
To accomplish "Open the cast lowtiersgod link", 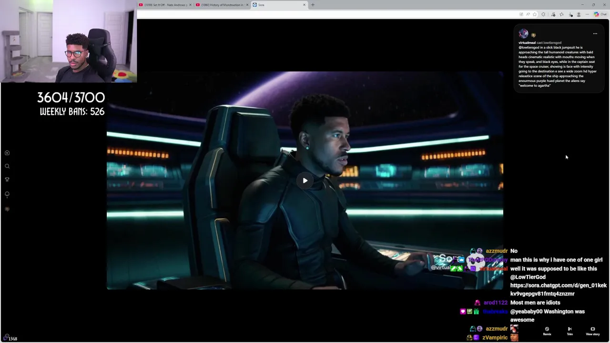I will tap(549, 43).
